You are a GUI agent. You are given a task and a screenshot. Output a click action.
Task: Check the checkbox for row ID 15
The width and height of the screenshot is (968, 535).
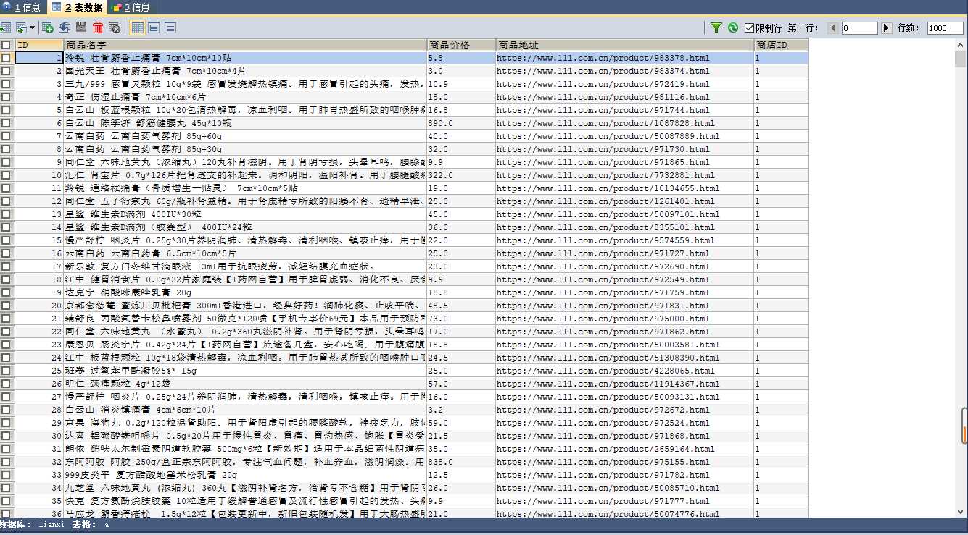click(x=6, y=240)
